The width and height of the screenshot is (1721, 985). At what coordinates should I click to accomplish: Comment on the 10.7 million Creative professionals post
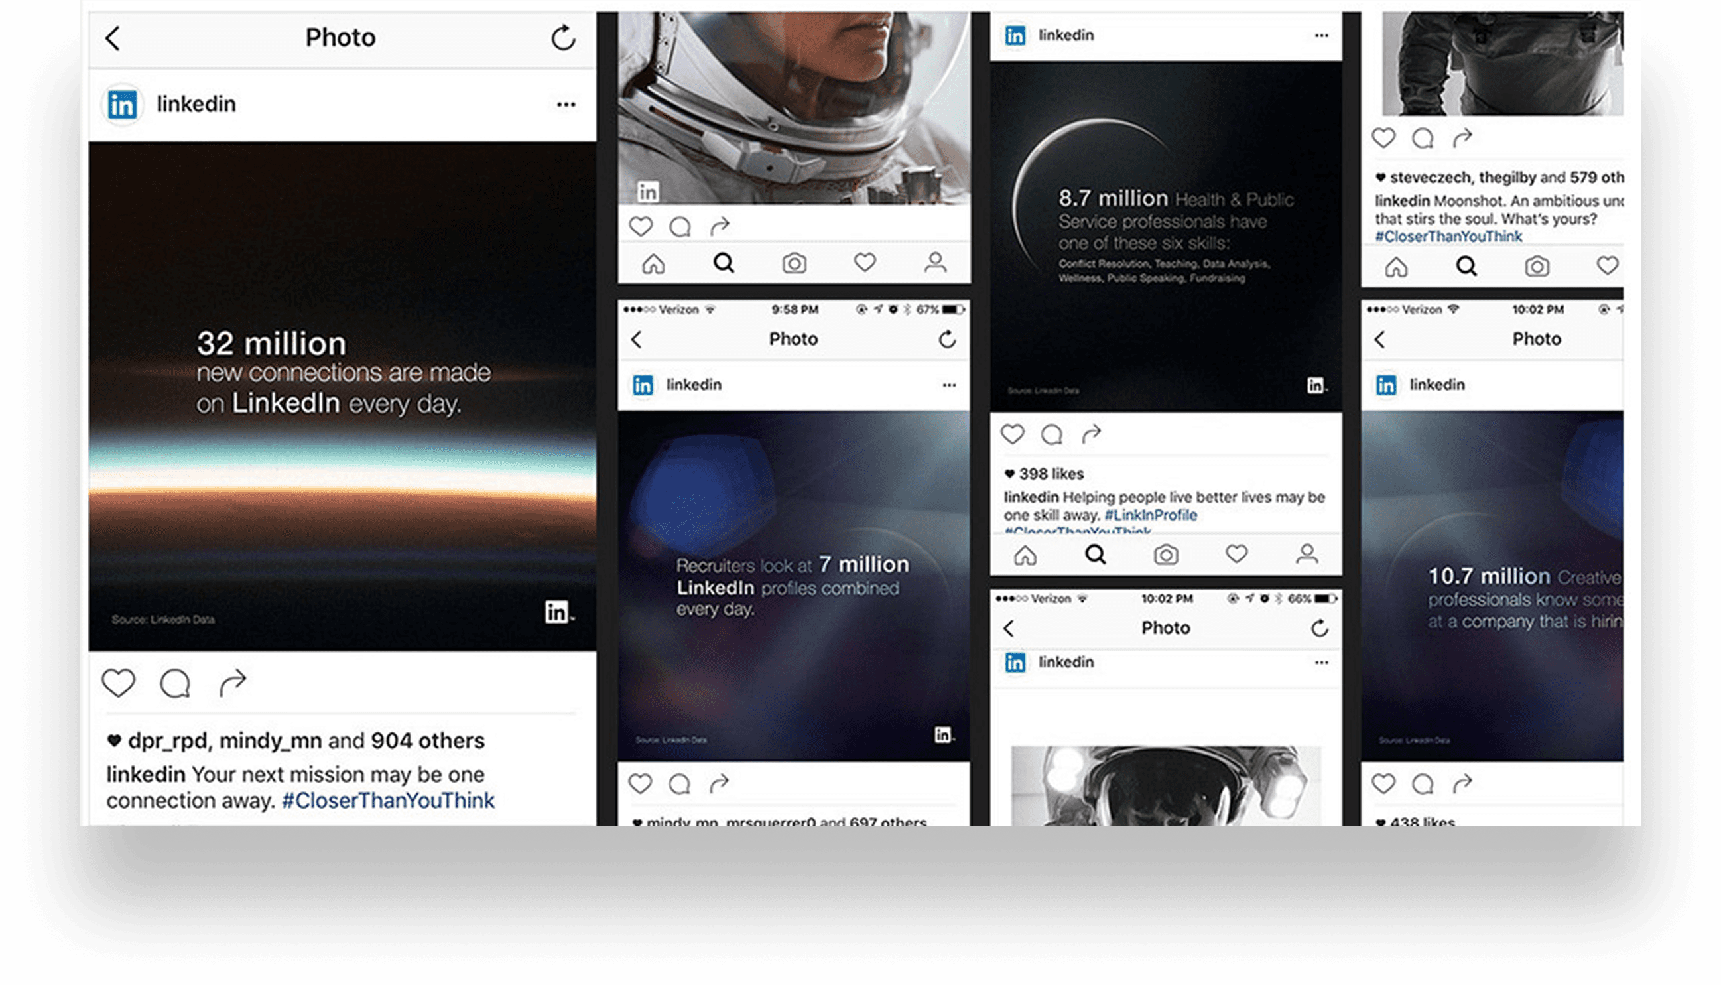tap(1422, 784)
